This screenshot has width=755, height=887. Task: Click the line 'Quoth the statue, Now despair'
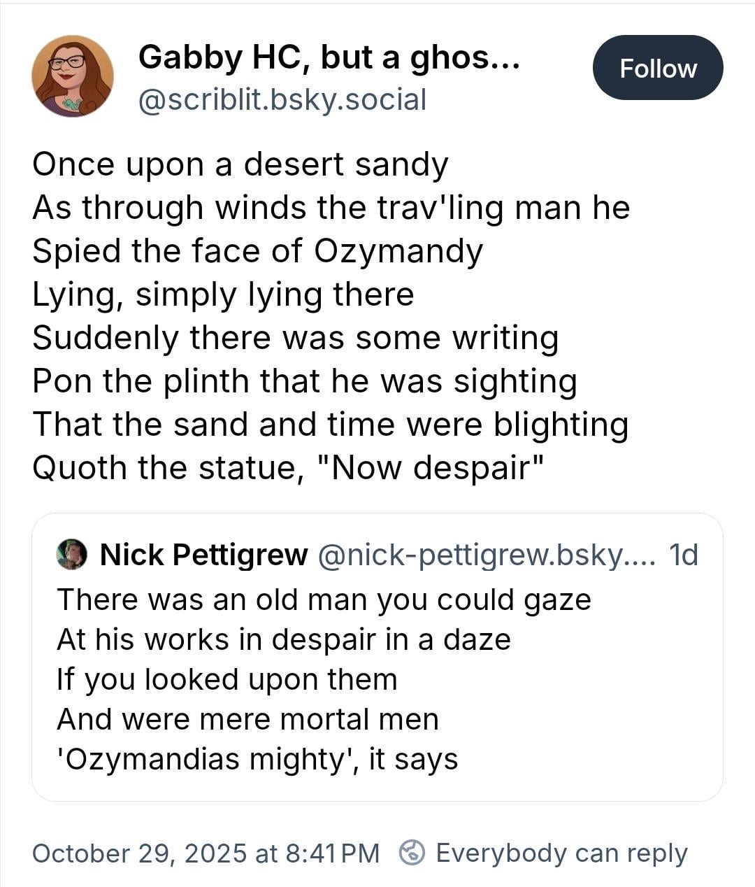point(287,467)
